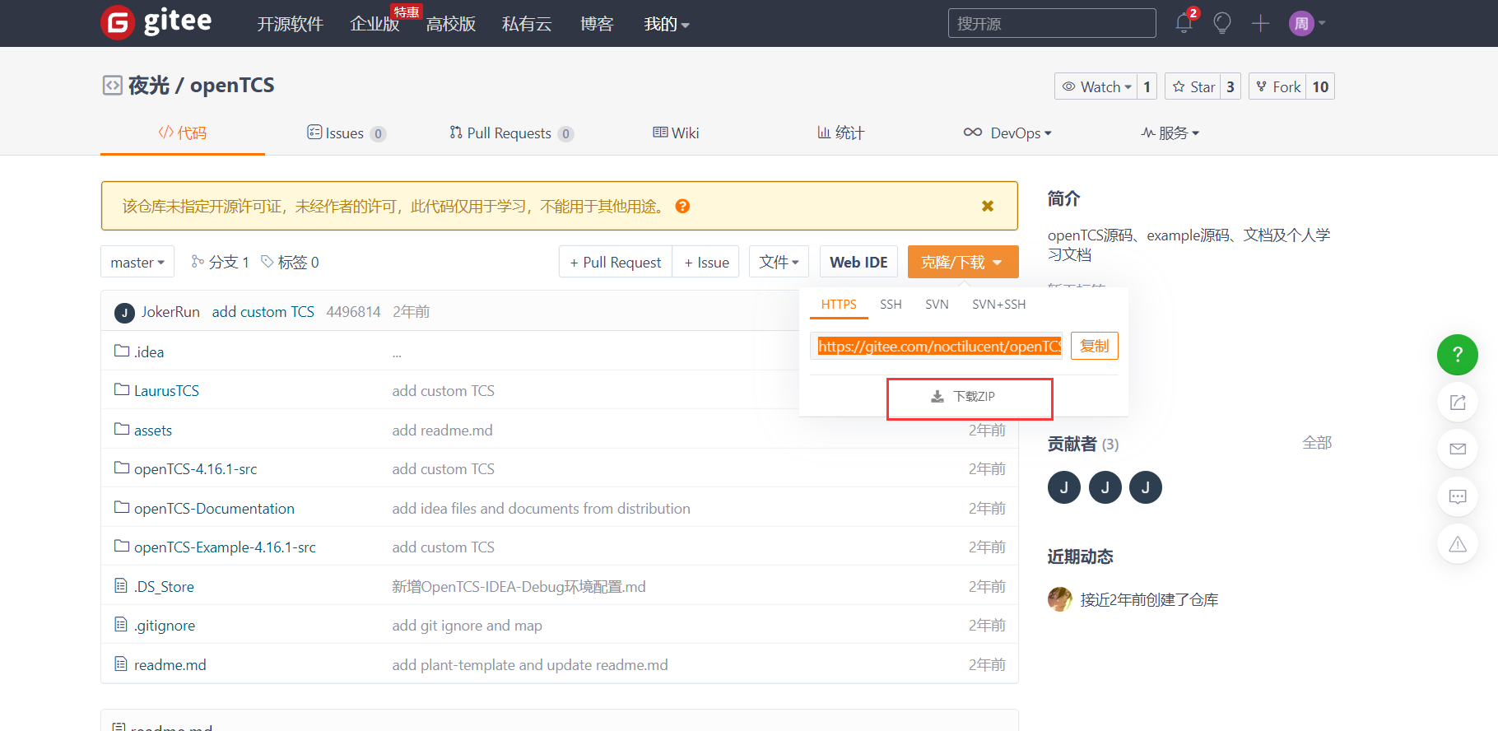The height and width of the screenshot is (731, 1498).
Task: Click the + Issue button
Action: pyautogui.click(x=706, y=262)
